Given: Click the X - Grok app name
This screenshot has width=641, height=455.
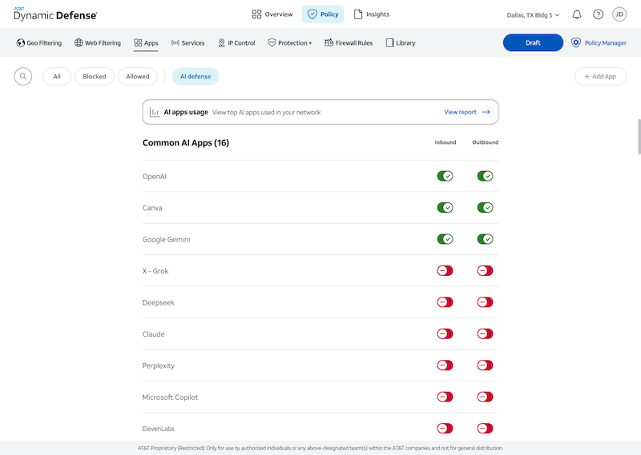Looking at the screenshot, I should coord(155,271).
